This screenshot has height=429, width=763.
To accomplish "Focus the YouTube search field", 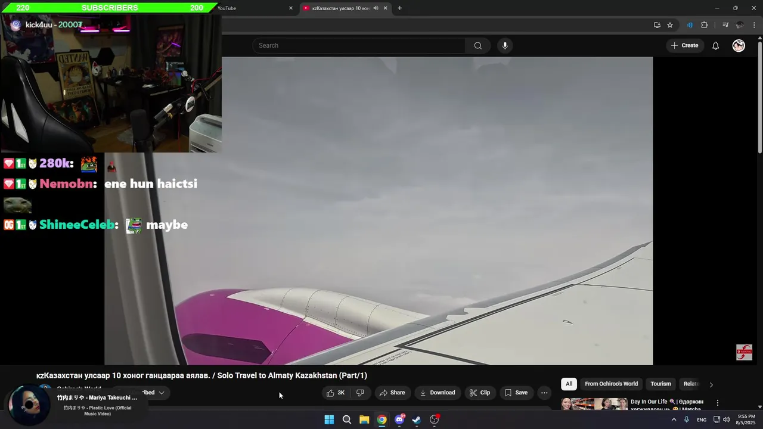I will [359, 46].
